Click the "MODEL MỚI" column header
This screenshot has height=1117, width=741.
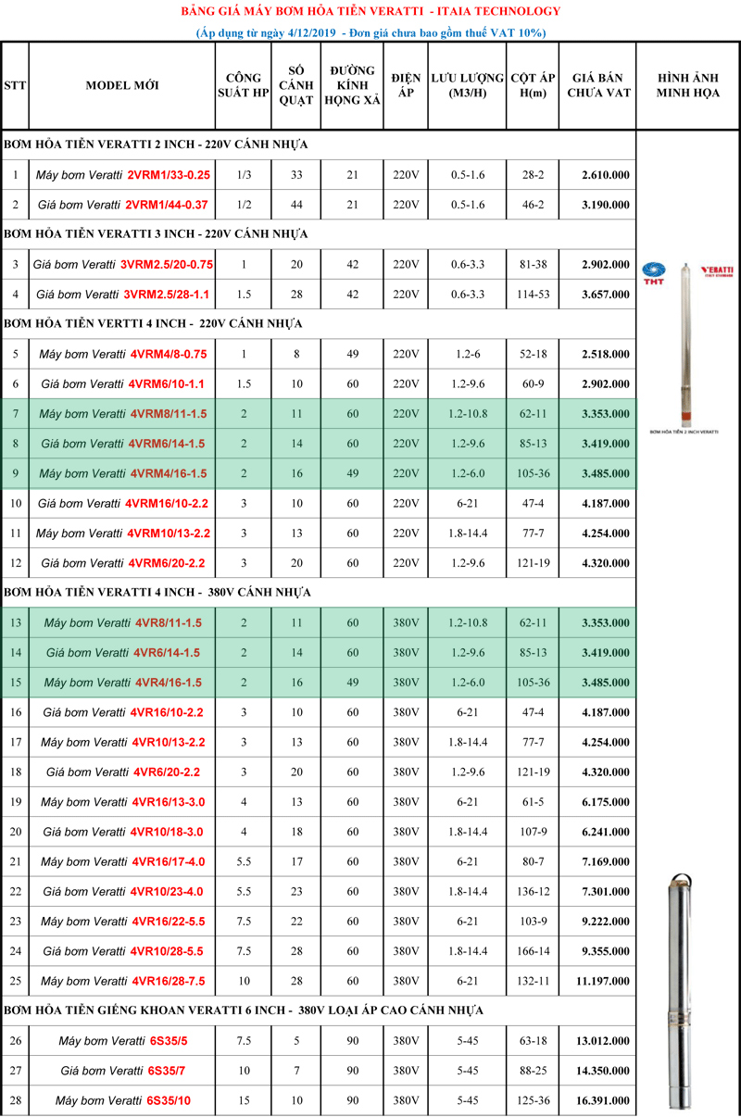[x=122, y=85]
